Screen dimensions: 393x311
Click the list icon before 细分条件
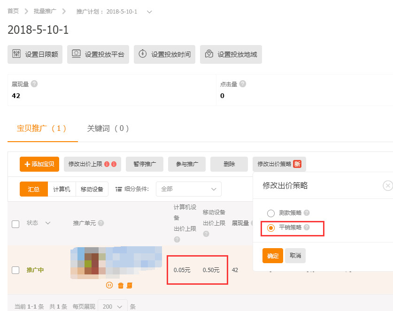click(118, 189)
